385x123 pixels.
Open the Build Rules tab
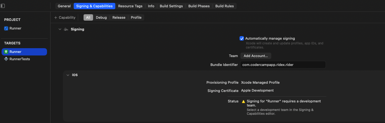coord(225,6)
